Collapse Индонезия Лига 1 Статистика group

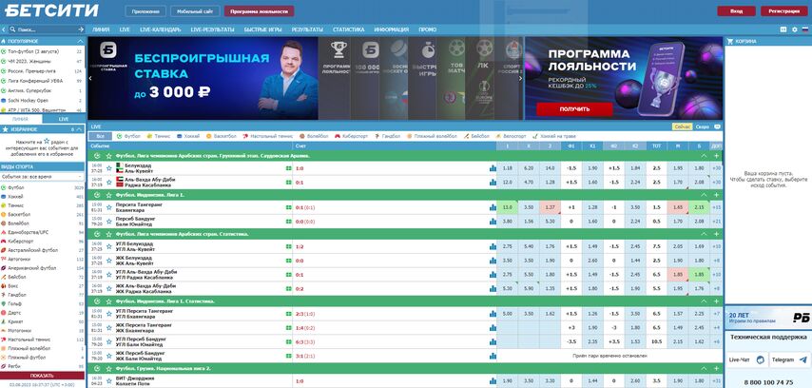click(704, 301)
